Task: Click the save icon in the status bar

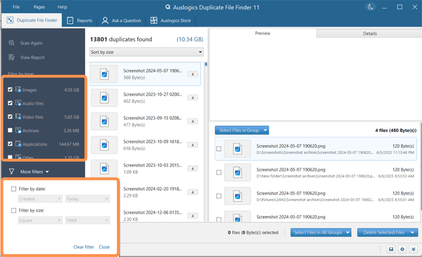Action: coord(391,249)
